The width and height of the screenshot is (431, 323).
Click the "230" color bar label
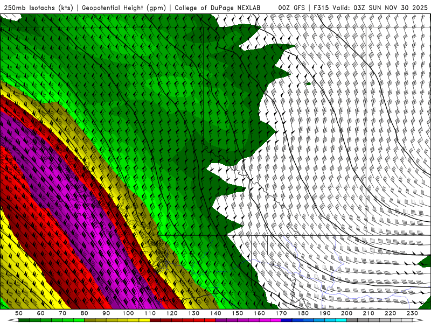[412, 313]
